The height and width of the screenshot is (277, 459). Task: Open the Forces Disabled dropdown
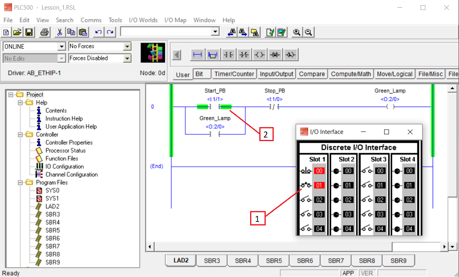127,58
